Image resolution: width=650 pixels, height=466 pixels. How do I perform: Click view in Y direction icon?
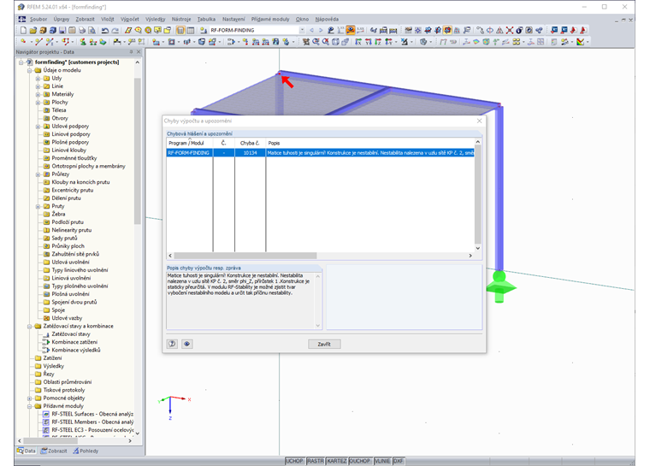coord(369,41)
